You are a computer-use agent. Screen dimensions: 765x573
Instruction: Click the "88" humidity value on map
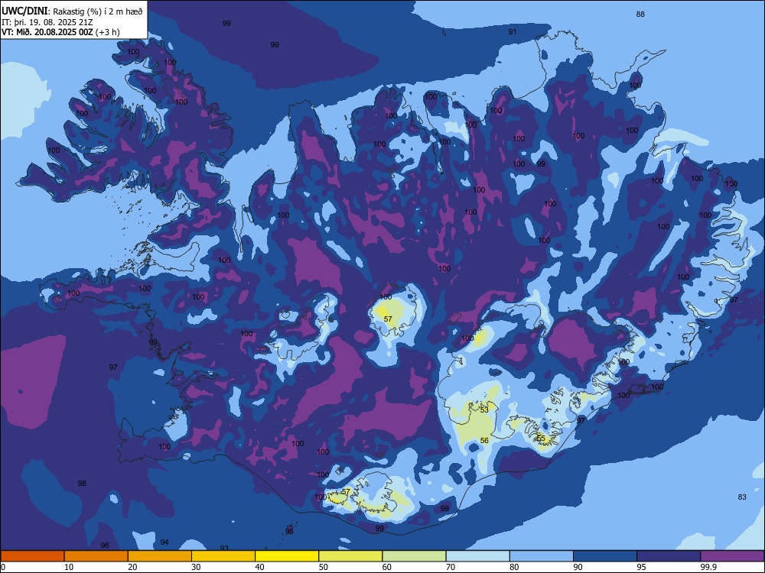(640, 14)
